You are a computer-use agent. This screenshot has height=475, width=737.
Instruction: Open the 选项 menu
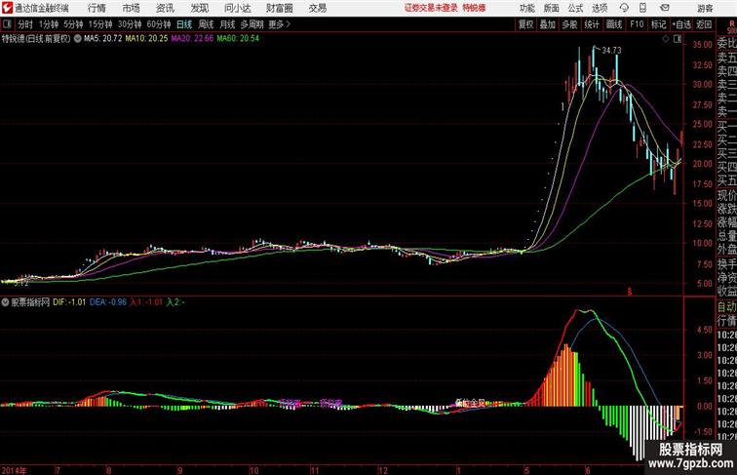click(600, 8)
